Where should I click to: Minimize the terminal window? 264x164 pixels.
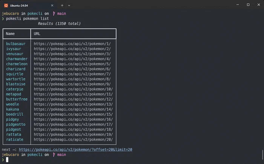[238, 5]
